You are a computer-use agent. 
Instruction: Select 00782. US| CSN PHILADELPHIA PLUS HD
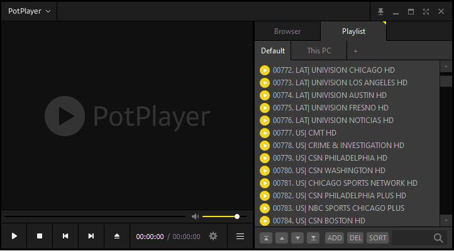pyautogui.click(x=340, y=196)
